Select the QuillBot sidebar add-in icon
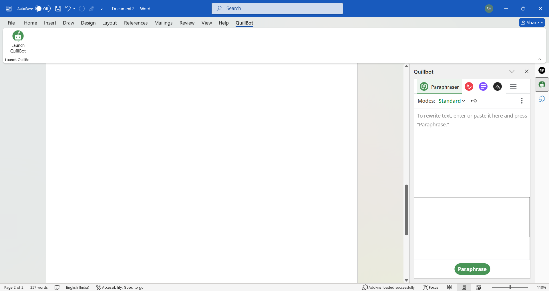This screenshot has height=291, width=549. (542, 84)
